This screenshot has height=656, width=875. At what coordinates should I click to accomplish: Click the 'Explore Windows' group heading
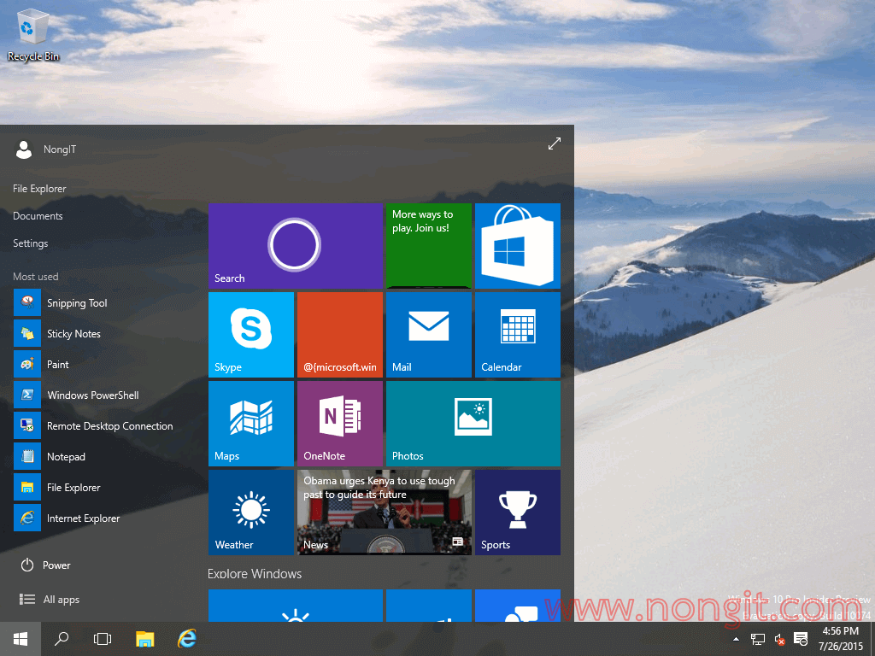pyautogui.click(x=255, y=573)
